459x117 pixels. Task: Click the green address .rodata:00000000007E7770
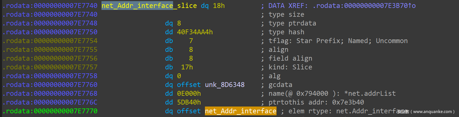coord(50,111)
